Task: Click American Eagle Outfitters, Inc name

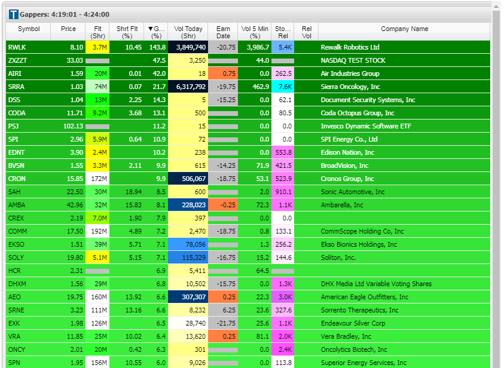Action: (x=365, y=297)
